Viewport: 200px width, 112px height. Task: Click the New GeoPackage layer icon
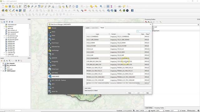pyautogui.click(x=6, y=11)
